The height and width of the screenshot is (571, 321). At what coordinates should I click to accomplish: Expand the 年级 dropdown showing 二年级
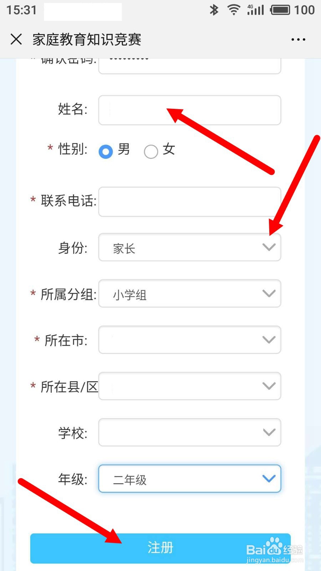click(x=190, y=479)
